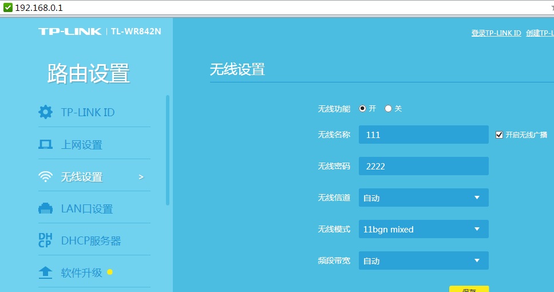
Task: Click the LAN口设置 ethernet port icon
Action: (x=45, y=209)
